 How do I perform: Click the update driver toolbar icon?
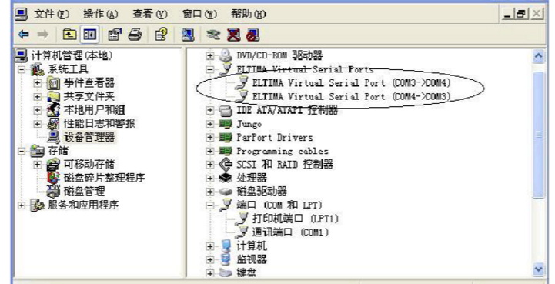pos(213,35)
